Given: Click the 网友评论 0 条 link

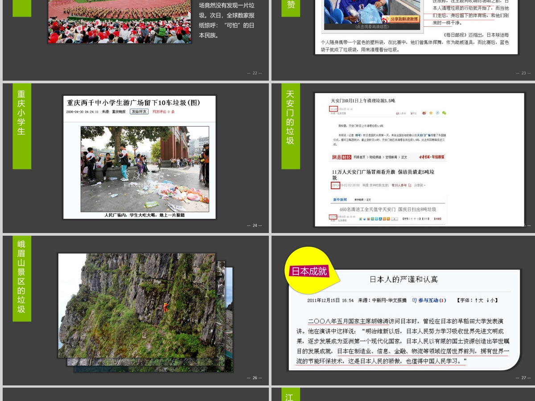Looking at the screenshot, I should 164,112.
